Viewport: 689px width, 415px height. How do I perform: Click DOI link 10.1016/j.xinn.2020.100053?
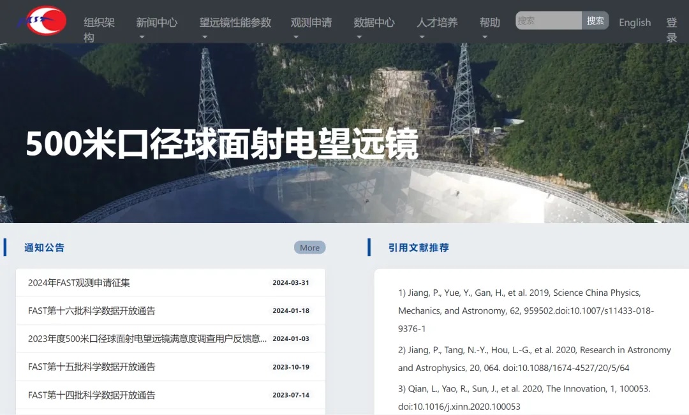click(x=458, y=406)
